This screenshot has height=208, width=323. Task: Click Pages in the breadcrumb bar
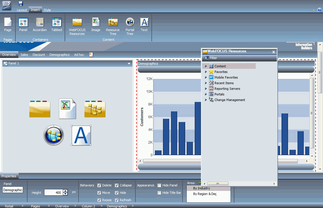coord(36,206)
